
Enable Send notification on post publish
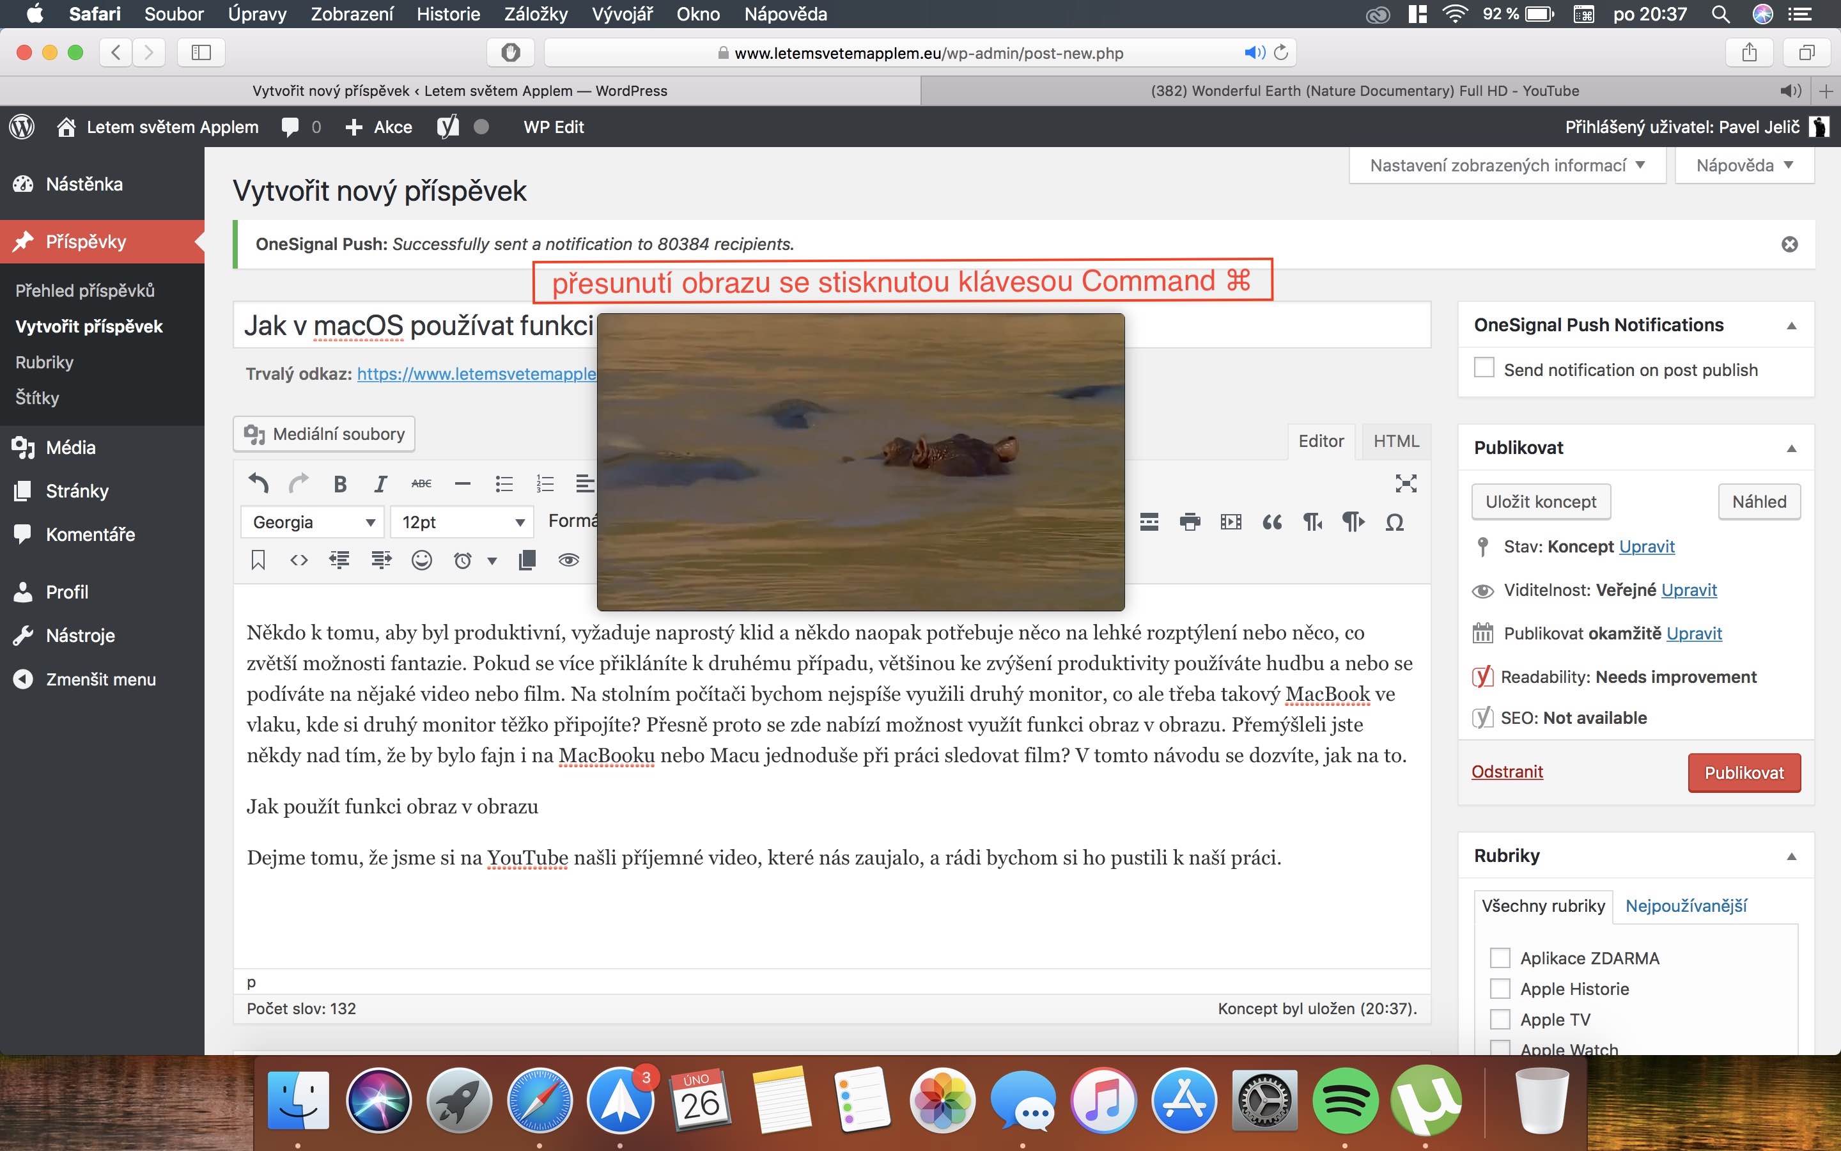click(1484, 368)
